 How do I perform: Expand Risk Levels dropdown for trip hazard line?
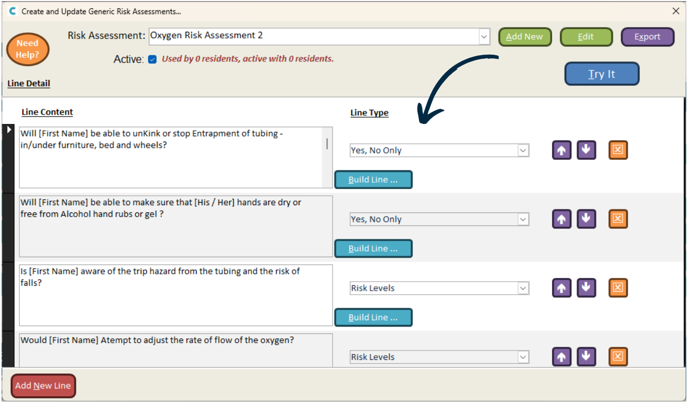tap(523, 288)
